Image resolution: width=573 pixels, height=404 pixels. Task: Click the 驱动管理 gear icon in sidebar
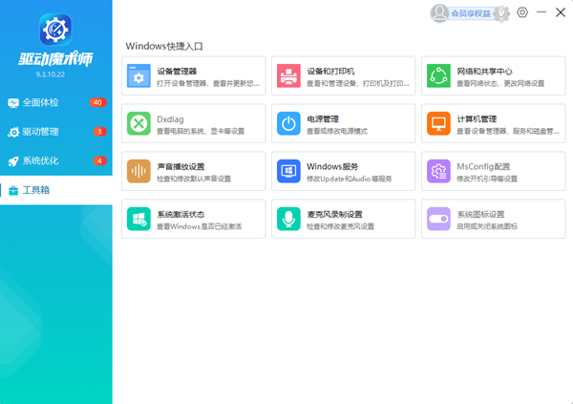pos(13,132)
